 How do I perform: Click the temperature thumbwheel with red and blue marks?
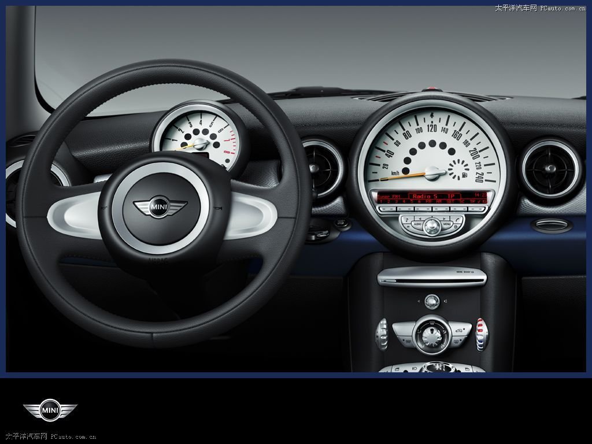(482, 335)
